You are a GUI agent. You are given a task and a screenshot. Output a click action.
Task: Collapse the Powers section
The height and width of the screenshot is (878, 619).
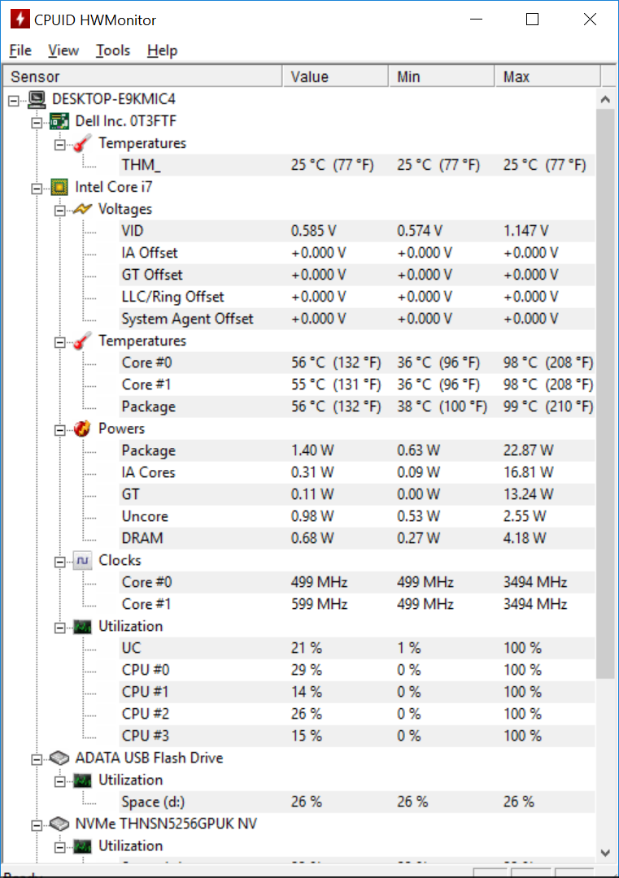point(60,430)
